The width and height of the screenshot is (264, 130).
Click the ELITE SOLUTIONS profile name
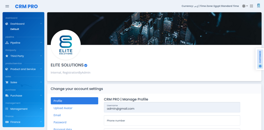(x=67, y=65)
